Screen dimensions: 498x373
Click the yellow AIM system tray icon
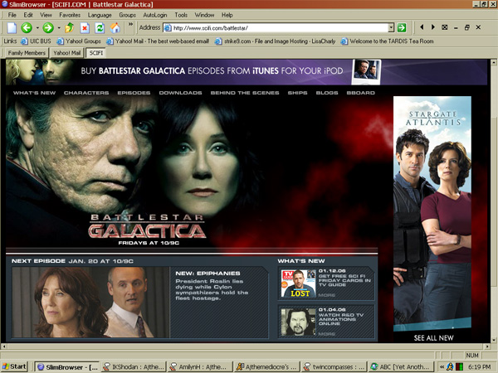coord(450,367)
